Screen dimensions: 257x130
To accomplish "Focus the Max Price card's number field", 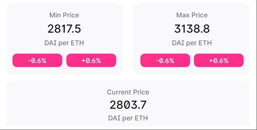I will click(x=192, y=29).
